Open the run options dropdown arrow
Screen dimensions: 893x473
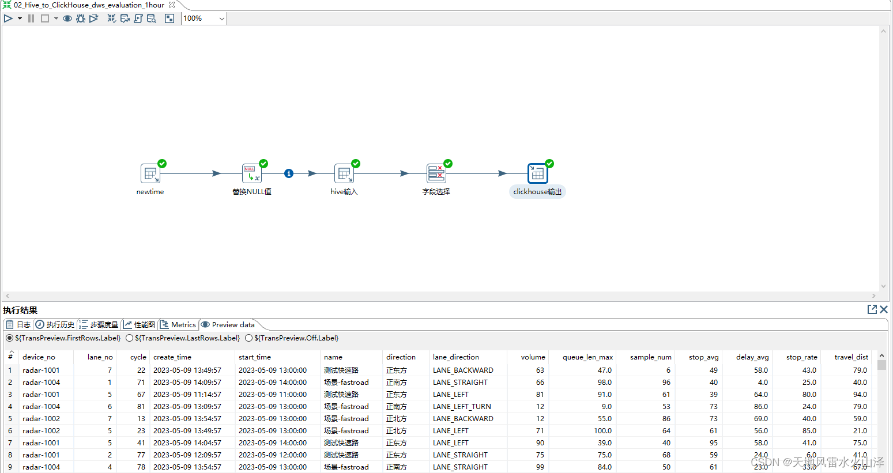coord(19,18)
